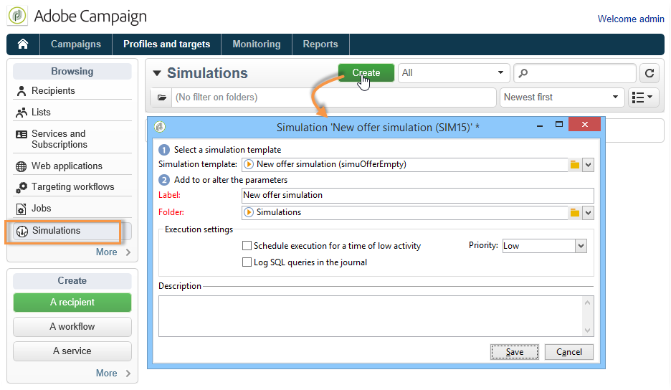Viewport: 671px width, 390px height.
Task: Create a service
Action: pyautogui.click(x=72, y=351)
